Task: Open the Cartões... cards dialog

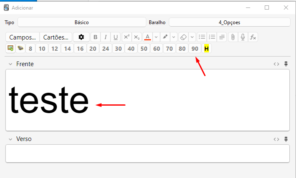Action: coord(56,37)
